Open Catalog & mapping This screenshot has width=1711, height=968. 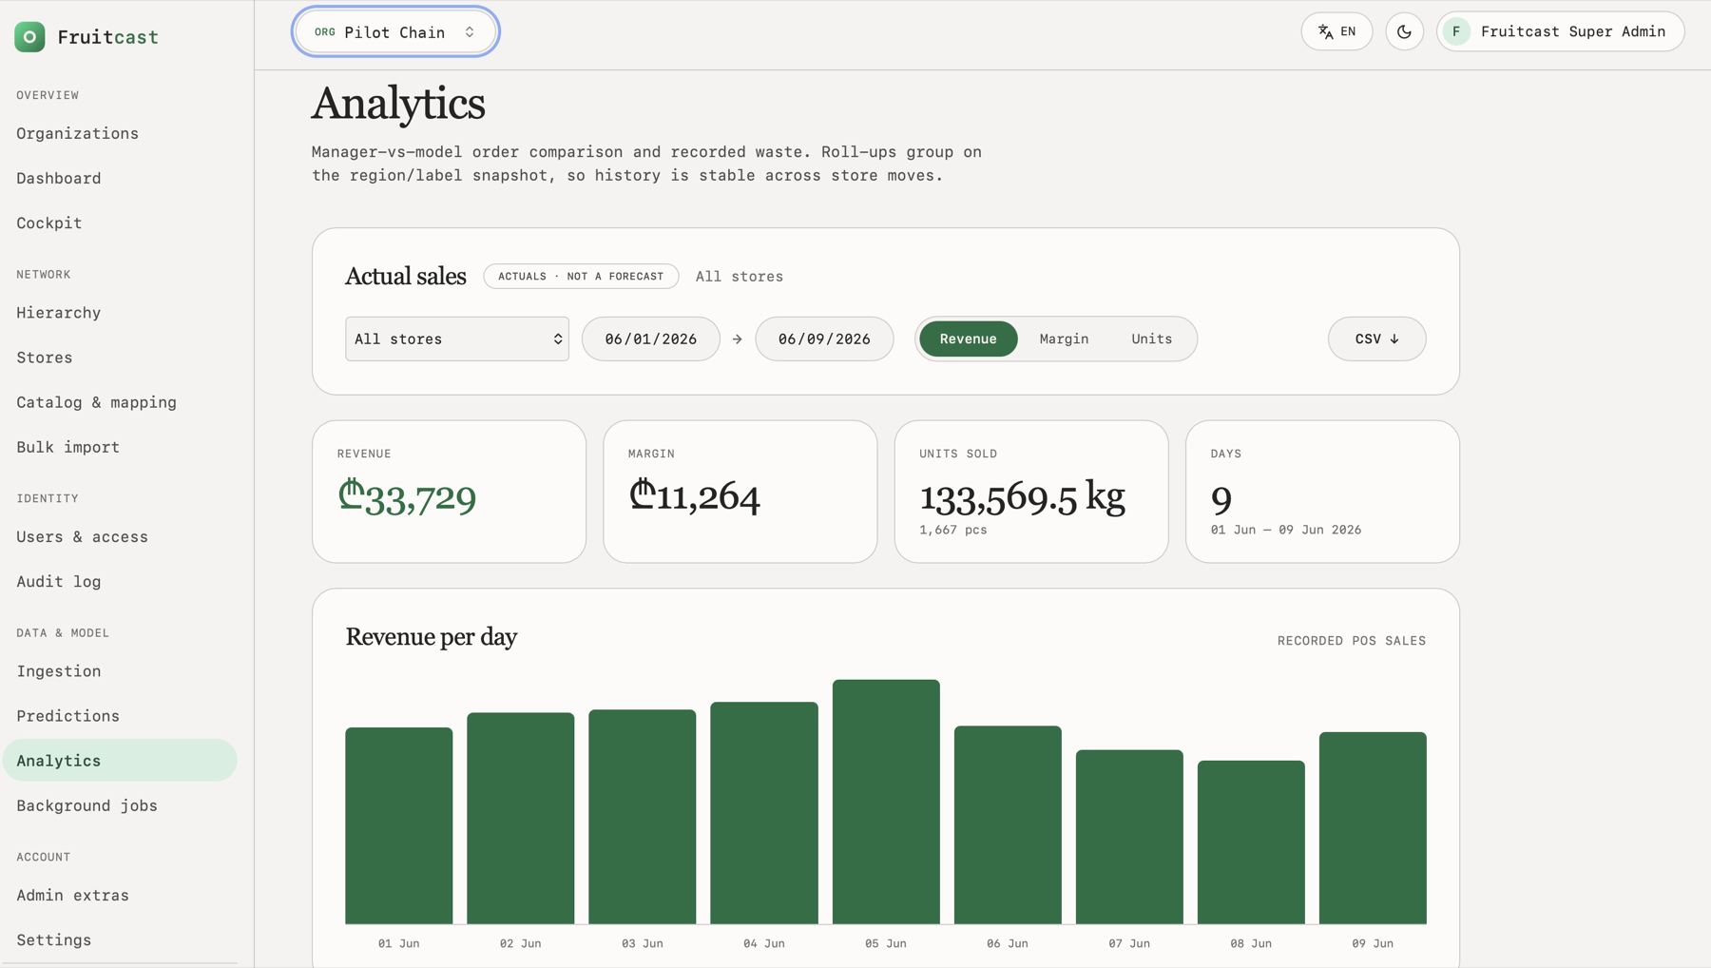120,402
